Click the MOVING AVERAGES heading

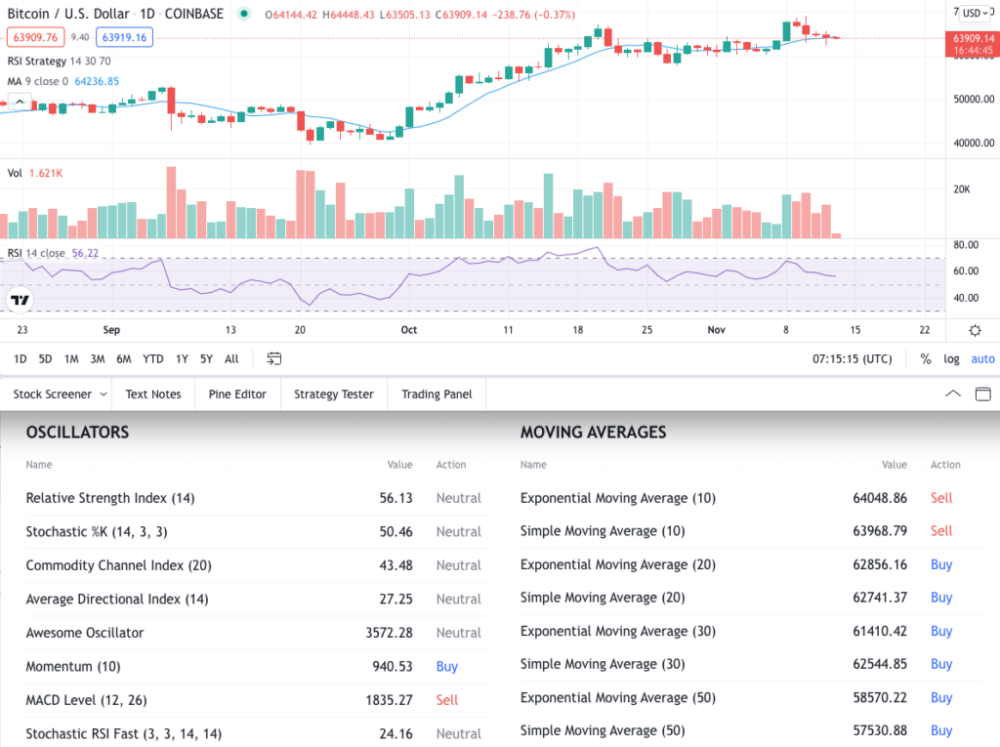point(593,433)
